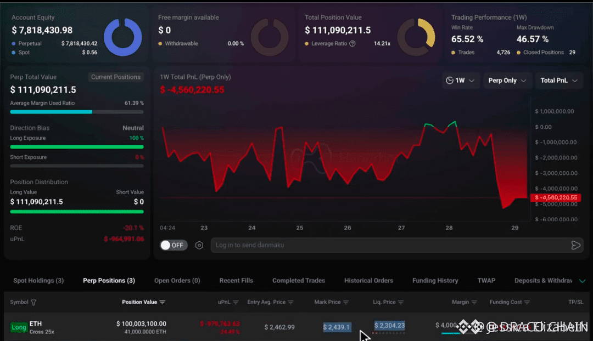Switch to the TWAP tab
Viewport: 593px width, 341px height.
pos(486,281)
